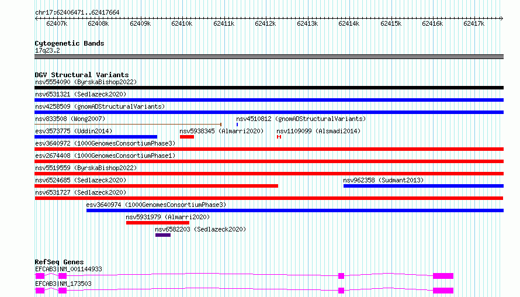This screenshot has width=520, height=297.
Task: Click the small red nsv1109099 marker
Action: pos(279,137)
